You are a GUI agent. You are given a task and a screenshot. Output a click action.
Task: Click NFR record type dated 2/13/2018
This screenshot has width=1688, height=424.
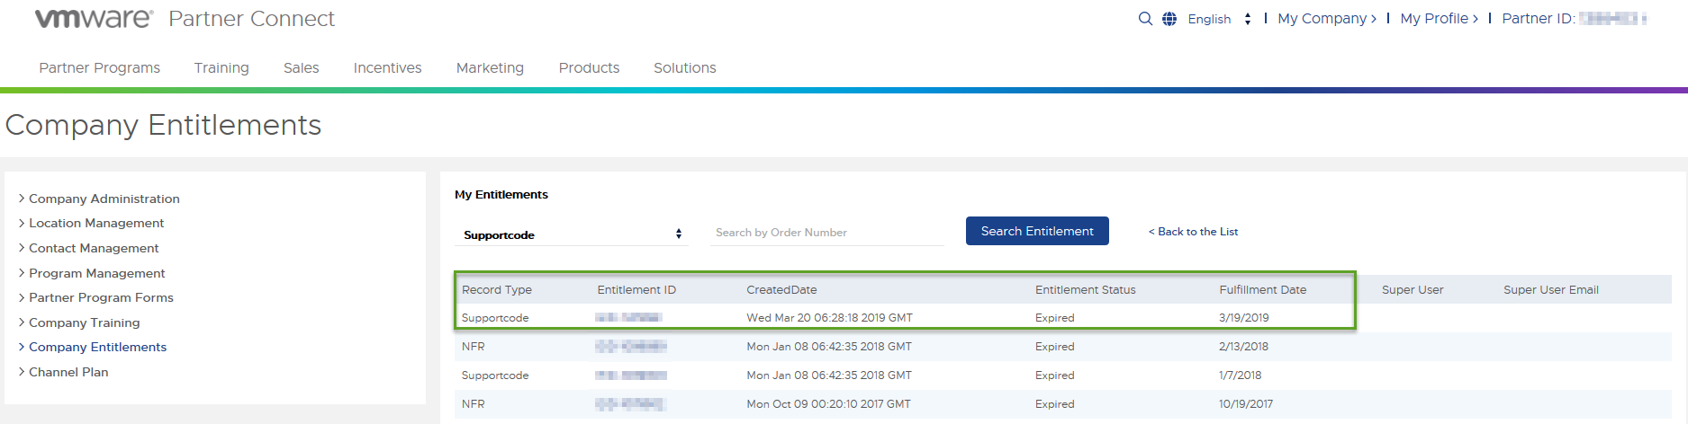tap(474, 347)
